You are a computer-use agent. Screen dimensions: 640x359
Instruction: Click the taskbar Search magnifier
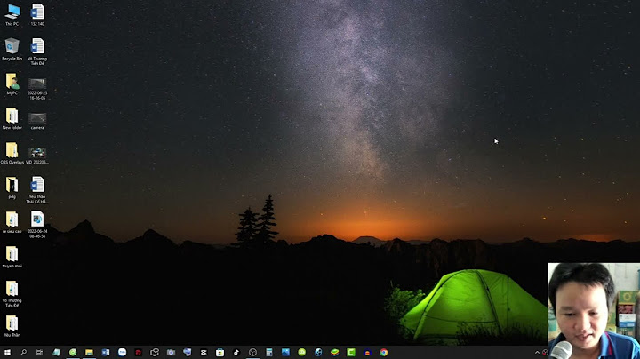click(23, 353)
